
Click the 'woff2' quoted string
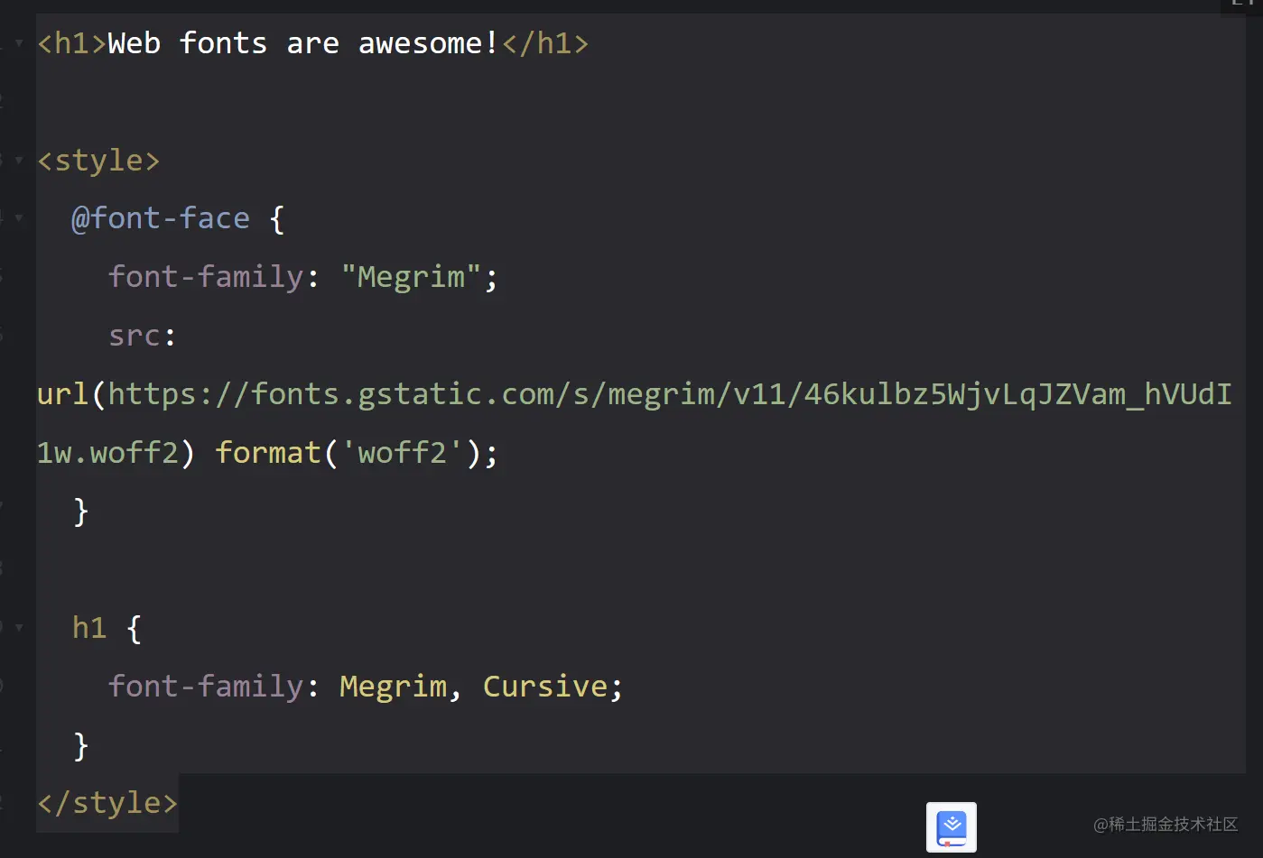(402, 452)
